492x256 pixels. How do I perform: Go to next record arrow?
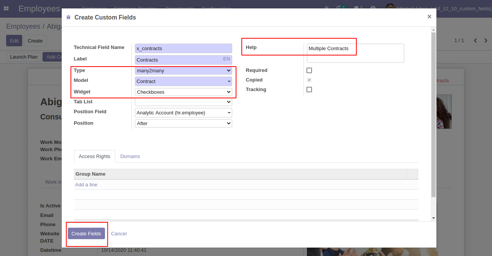[486, 41]
